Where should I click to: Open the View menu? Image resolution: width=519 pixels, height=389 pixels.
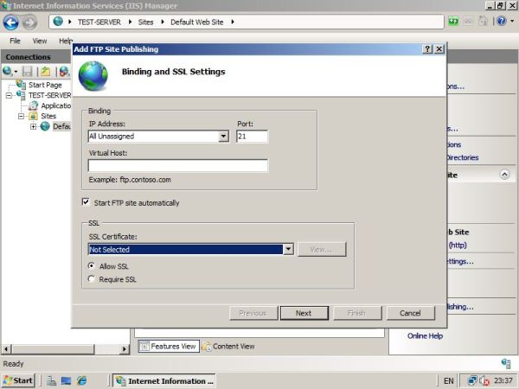pos(40,41)
